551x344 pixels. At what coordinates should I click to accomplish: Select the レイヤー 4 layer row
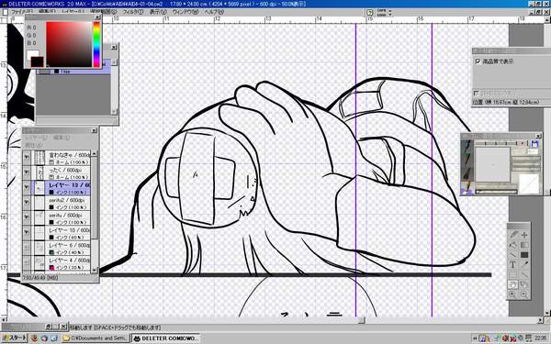point(57,263)
